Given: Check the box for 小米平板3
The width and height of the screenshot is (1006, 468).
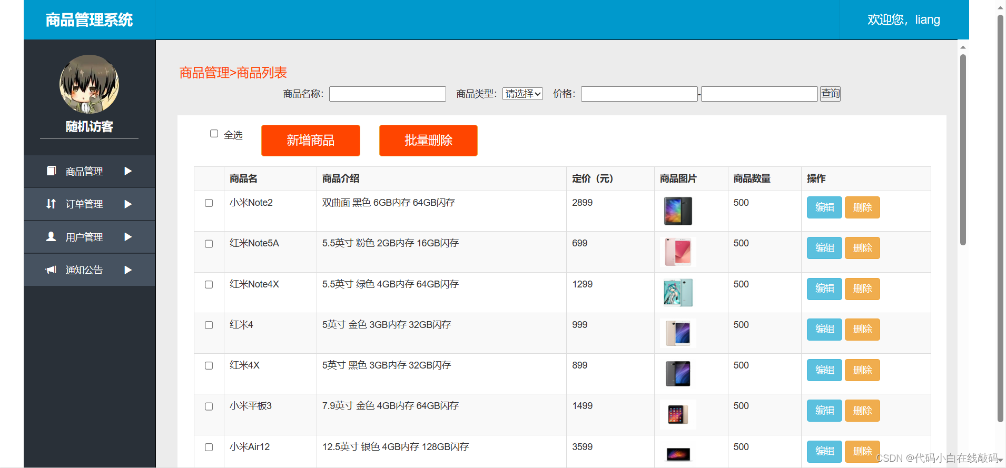Looking at the screenshot, I should pos(209,406).
